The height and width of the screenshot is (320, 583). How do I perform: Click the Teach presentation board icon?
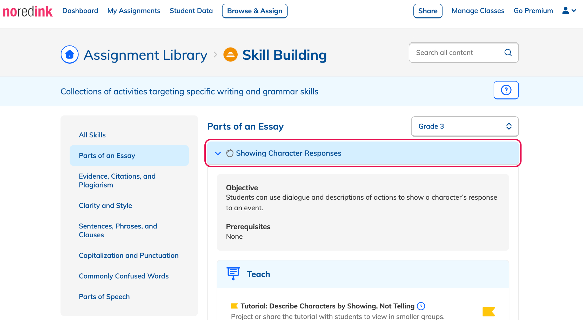pos(233,274)
